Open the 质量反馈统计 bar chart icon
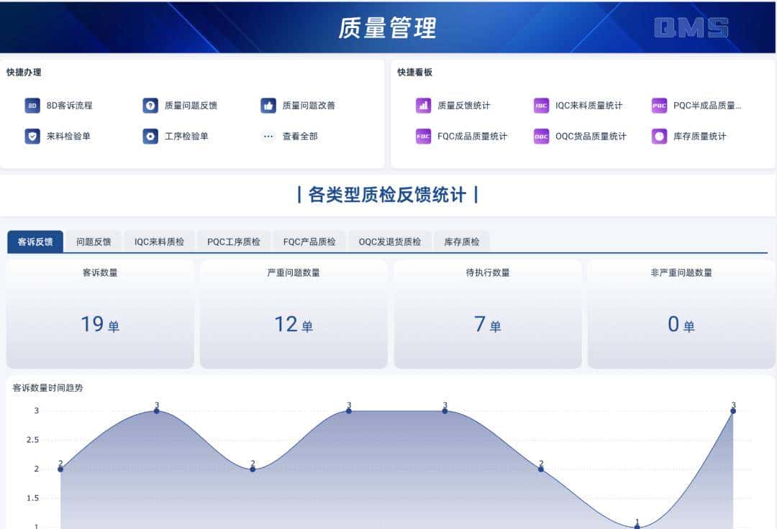 coord(422,105)
